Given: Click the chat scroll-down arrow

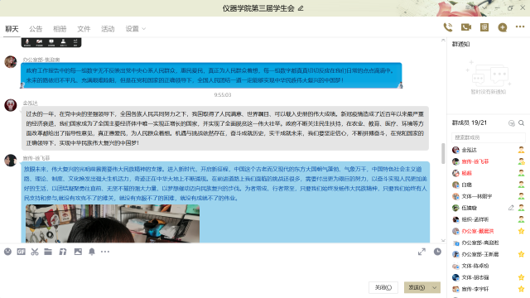Looking at the screenshot, I should [x=443, y=240].
